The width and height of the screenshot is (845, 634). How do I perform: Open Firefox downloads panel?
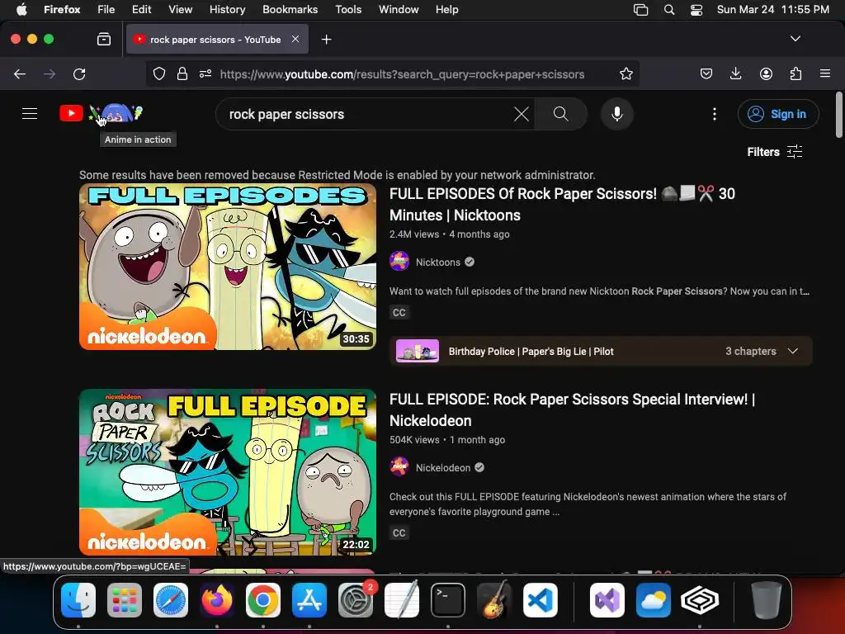point(735,73)
